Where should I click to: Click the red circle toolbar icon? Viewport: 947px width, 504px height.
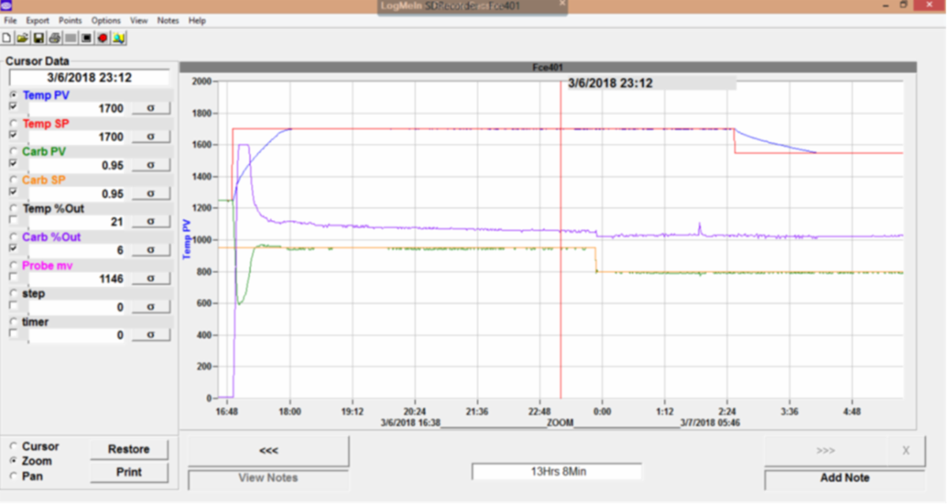coord(103,37)
